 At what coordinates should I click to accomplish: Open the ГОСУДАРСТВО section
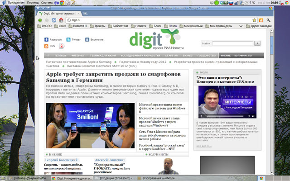pyautogui.click(x=207, y=55)
